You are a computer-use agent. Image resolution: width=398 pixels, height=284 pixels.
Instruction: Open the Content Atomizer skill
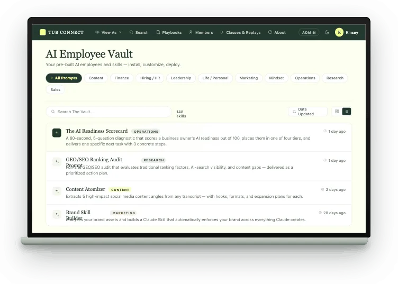[x=85, y=189]
